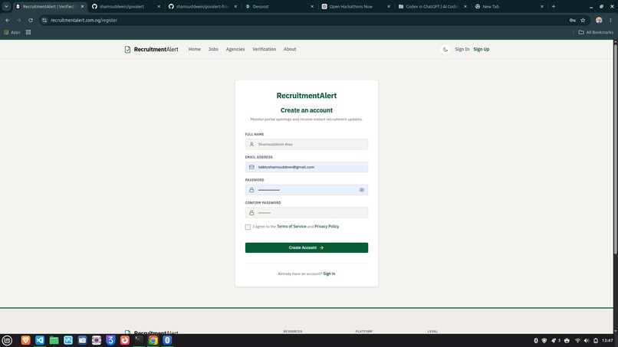Screen dimensions: 618x347
Task: Click Sign In in the header
Action: (x=462, y=49)
